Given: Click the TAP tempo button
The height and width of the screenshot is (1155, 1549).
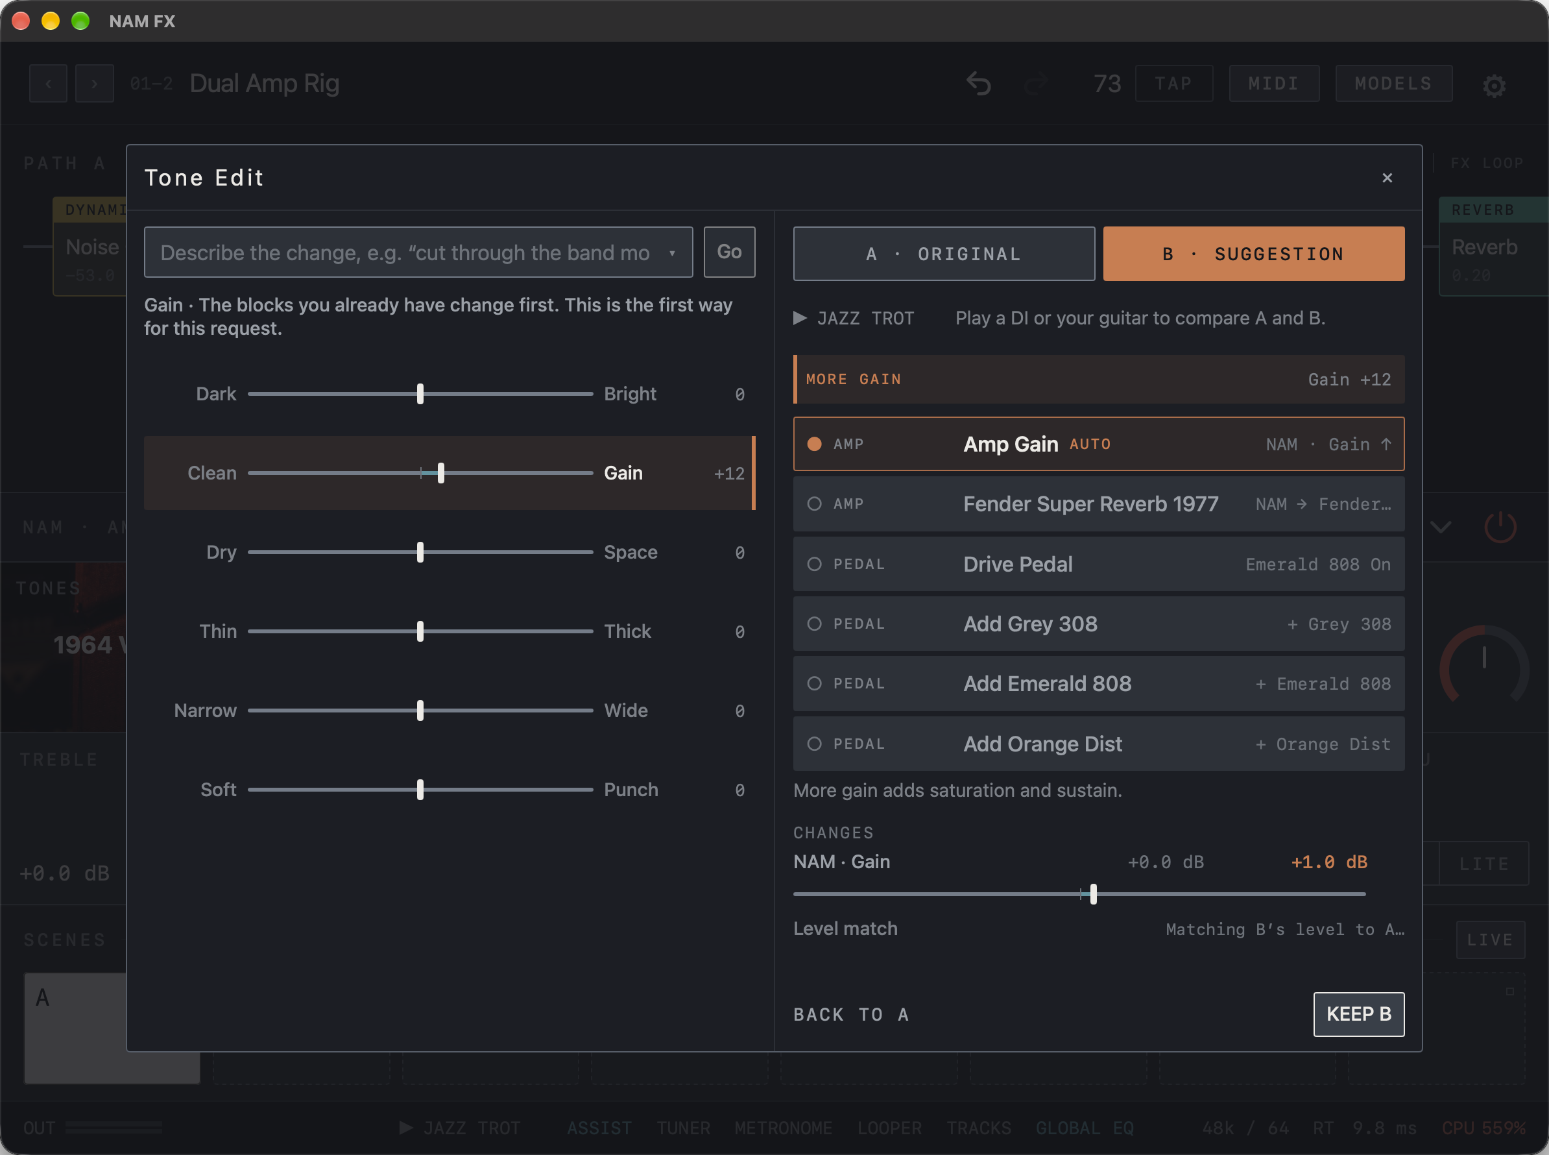Looking at the screenshot, I should (1173, 84).
